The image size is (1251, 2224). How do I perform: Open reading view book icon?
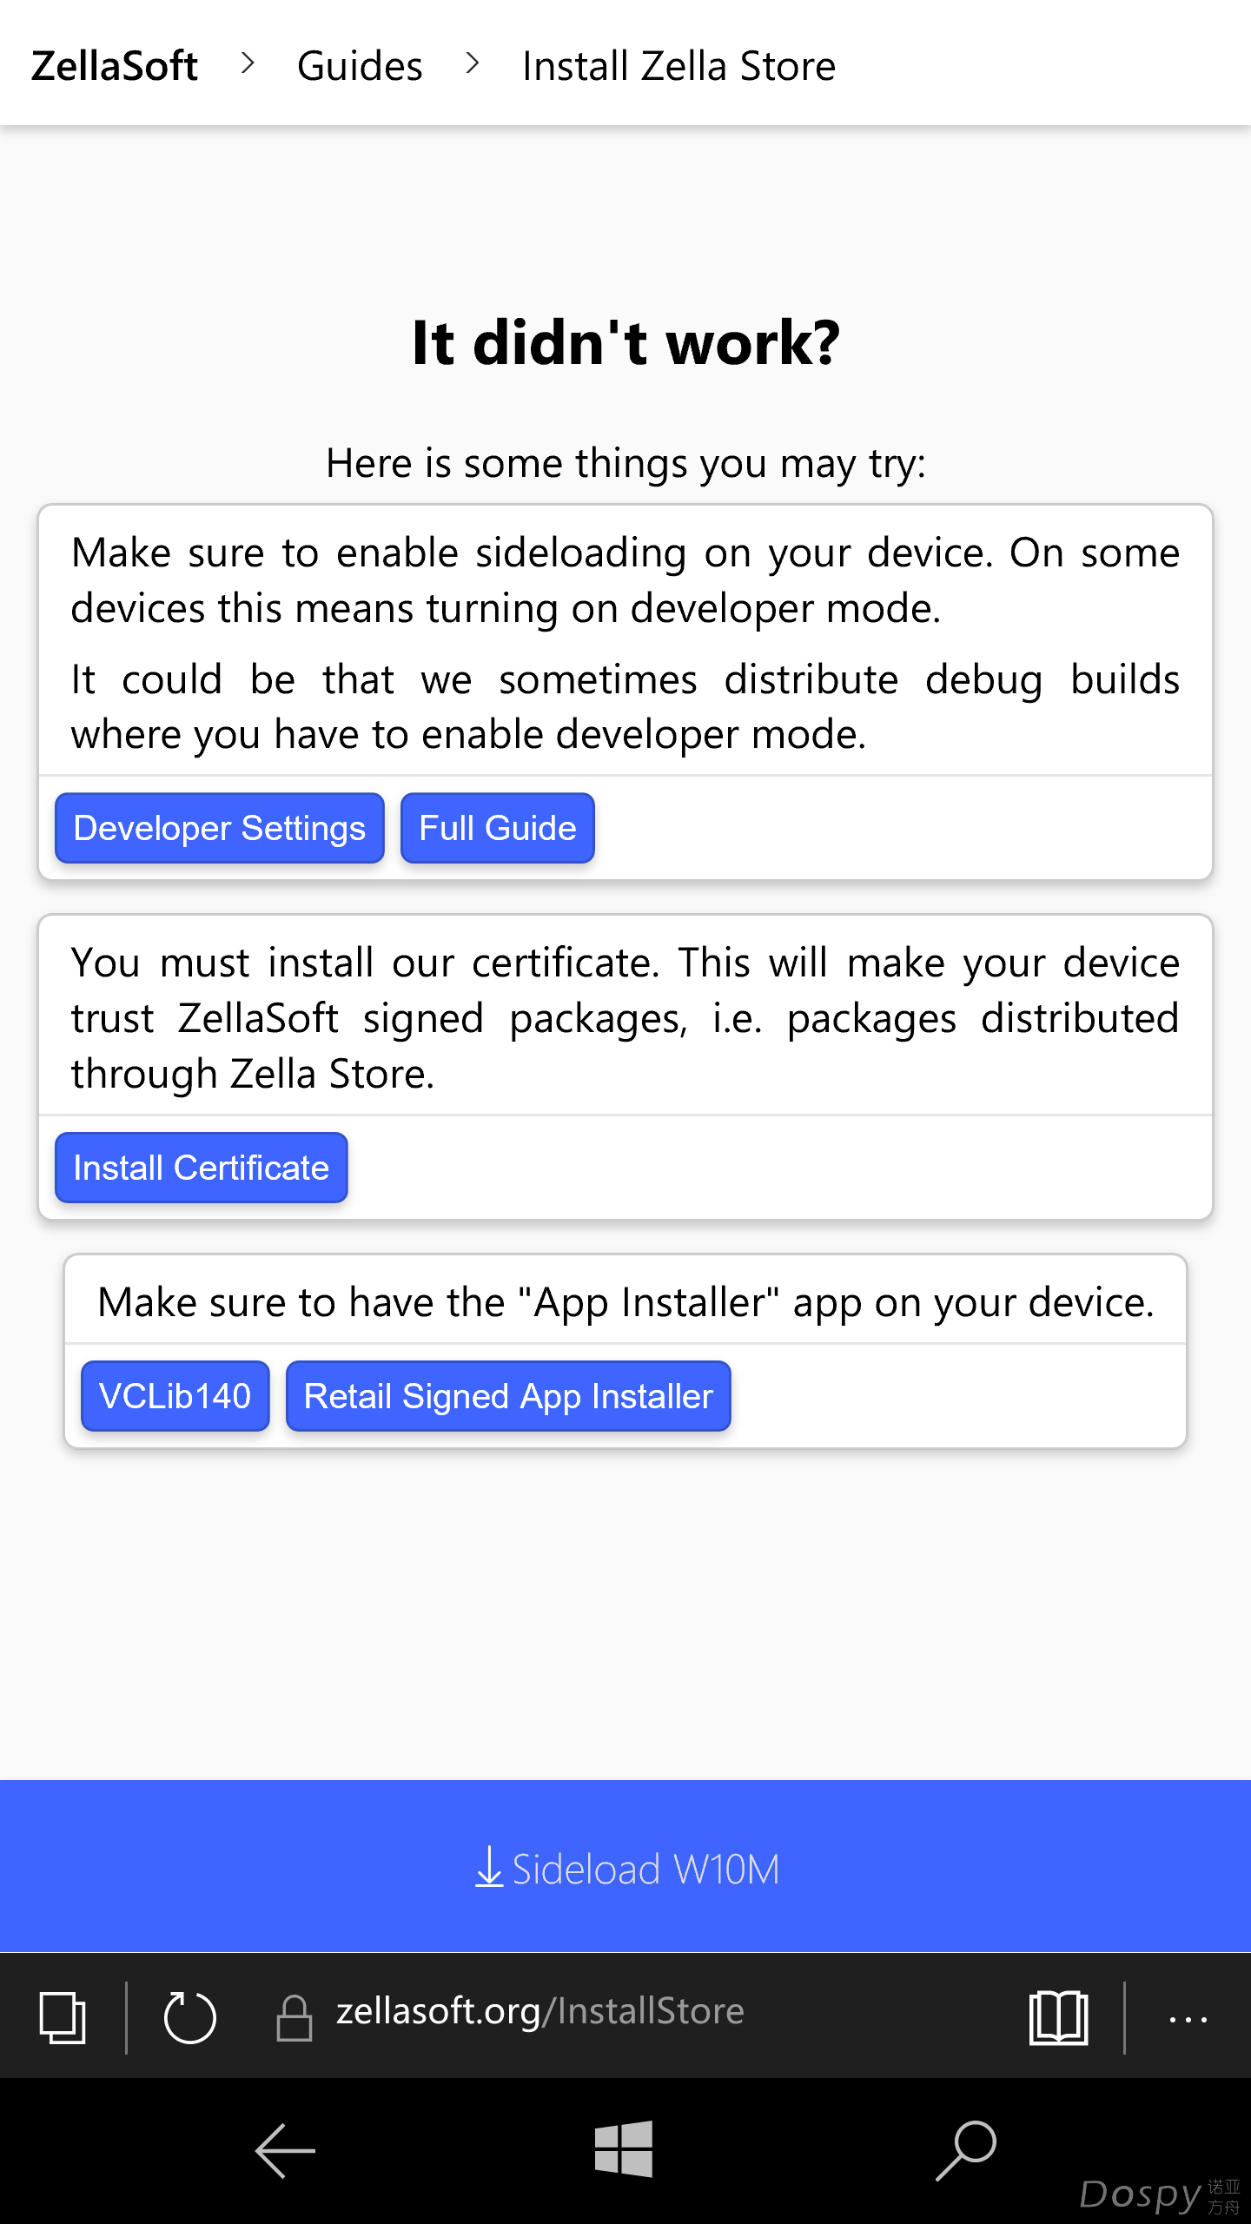(x=1058, y=2017)
